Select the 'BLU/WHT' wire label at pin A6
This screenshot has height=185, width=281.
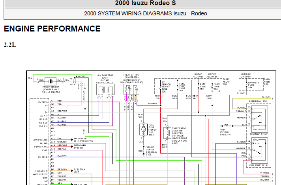click(x=62, y=118)
